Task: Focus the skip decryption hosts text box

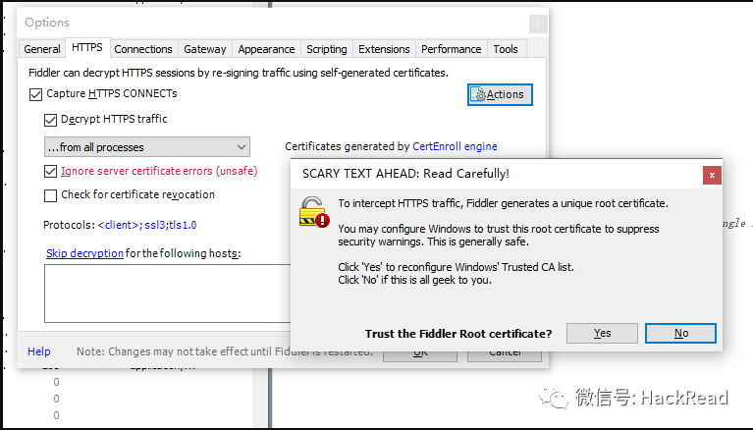Action: 168,294
